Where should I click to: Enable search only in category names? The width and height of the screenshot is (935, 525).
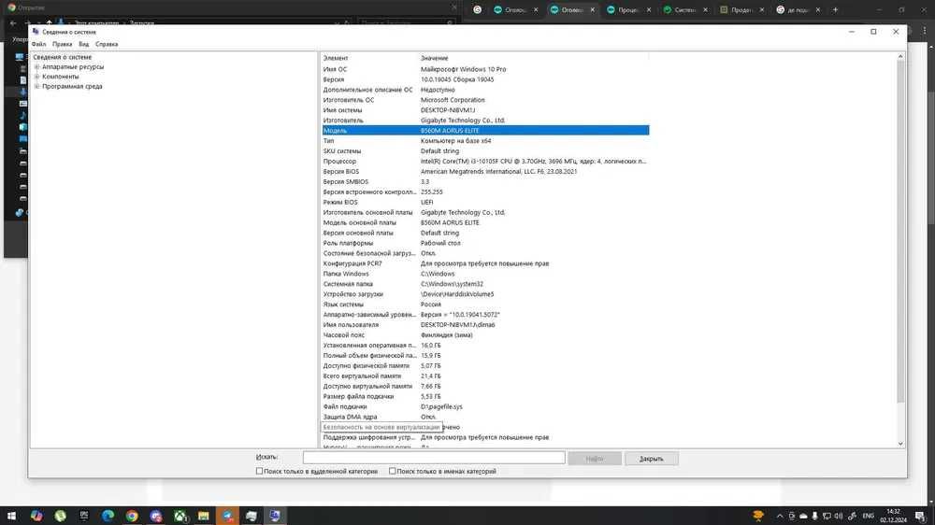click(393, 471)
